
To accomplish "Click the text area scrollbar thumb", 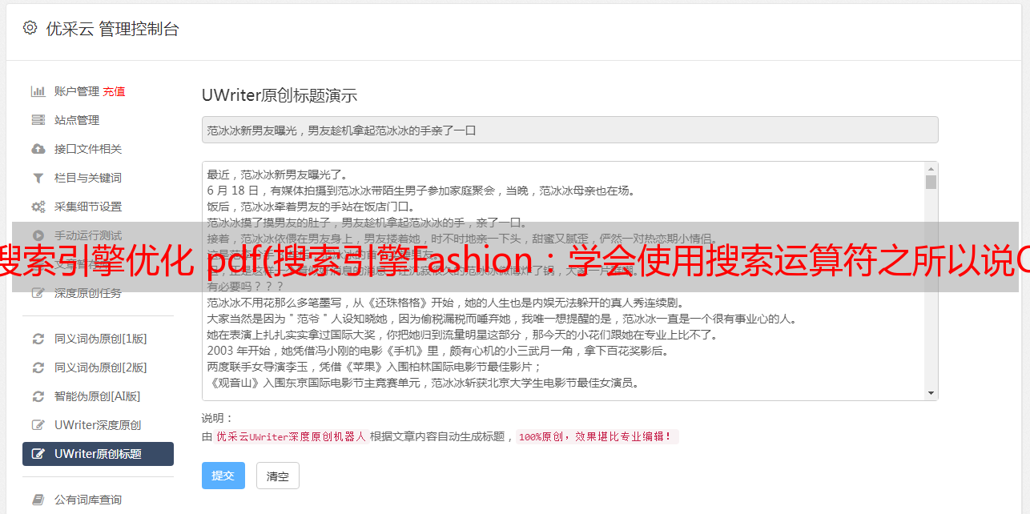I will tap(931, 182).
